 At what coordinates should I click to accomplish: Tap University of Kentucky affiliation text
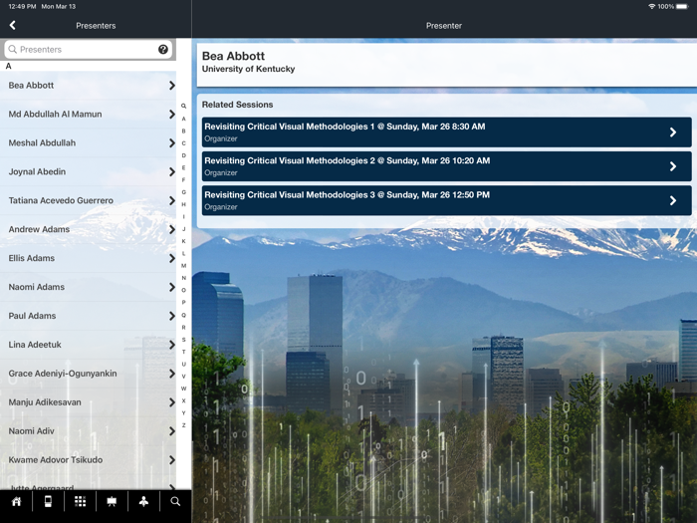248,69
